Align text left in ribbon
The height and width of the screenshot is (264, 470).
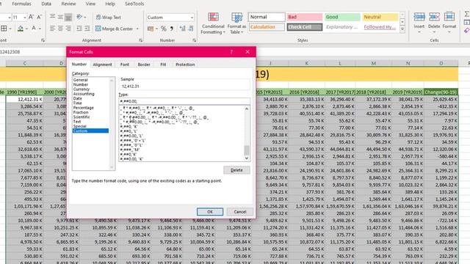tap(52, 29)
